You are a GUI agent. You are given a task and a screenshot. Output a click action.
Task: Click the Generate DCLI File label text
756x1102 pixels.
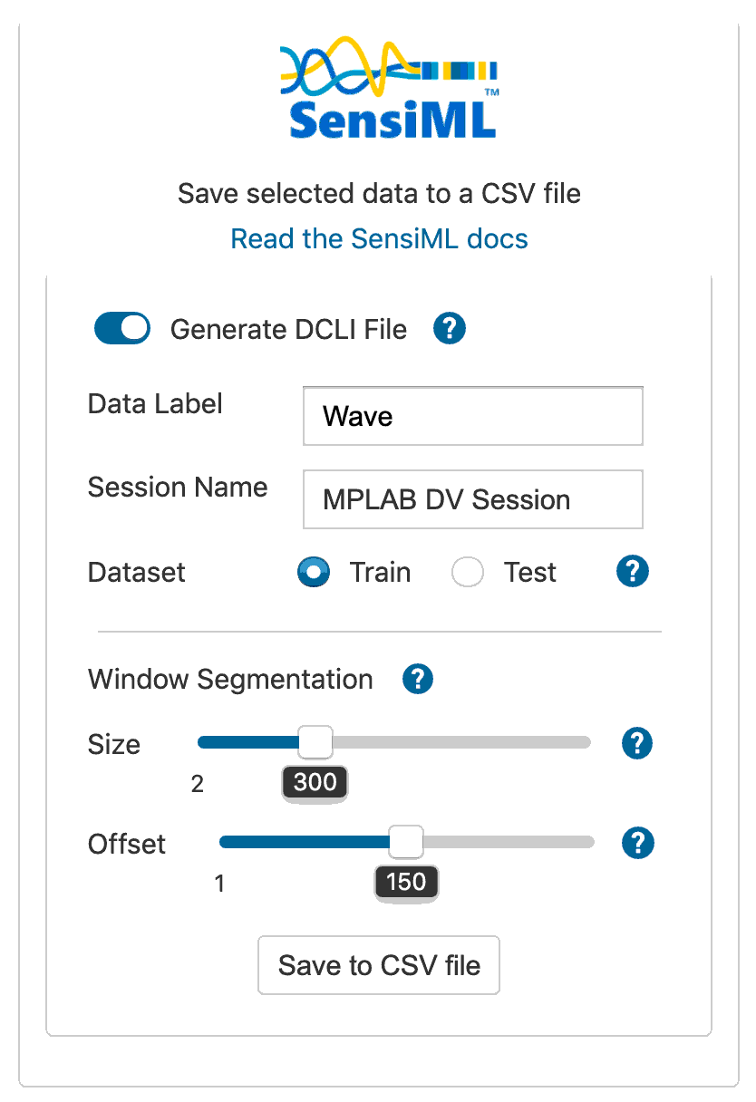click(288, 330)
